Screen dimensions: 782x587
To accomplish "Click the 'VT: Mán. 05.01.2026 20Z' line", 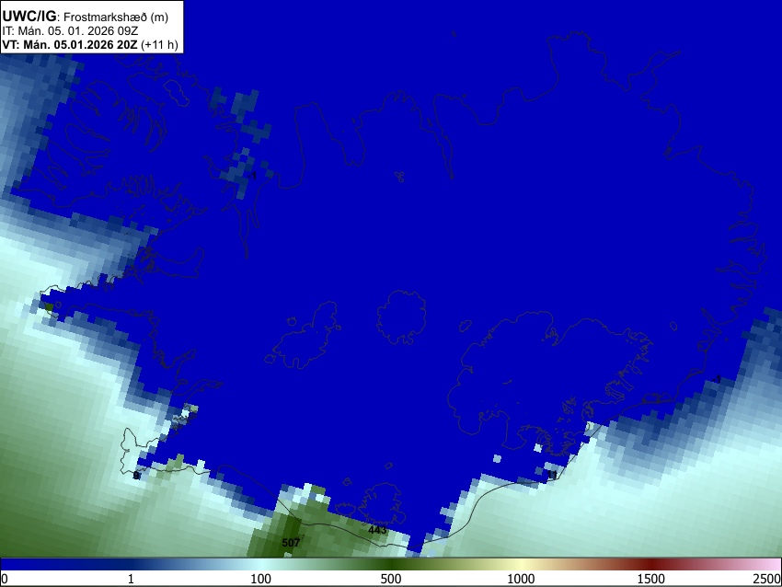I will tap(69, 44).
